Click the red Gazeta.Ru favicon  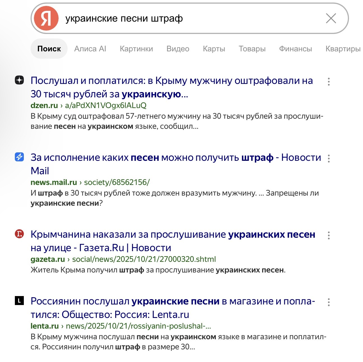tap(19, 233)
